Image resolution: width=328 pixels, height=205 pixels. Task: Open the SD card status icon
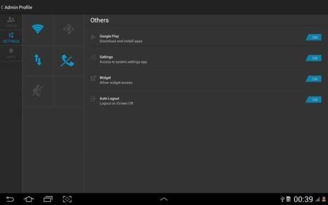pyautogui.click(x=289, y=199)
